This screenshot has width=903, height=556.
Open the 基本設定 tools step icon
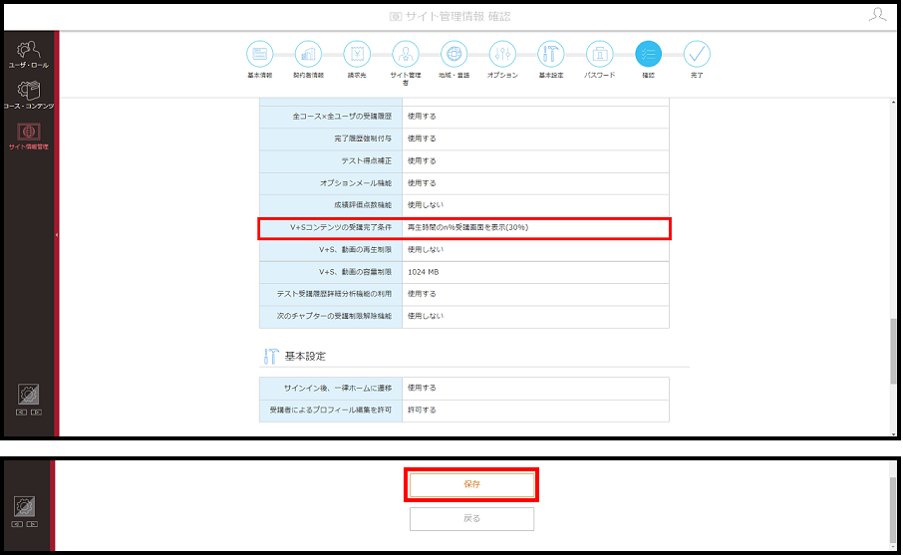[x=550, y=54]
